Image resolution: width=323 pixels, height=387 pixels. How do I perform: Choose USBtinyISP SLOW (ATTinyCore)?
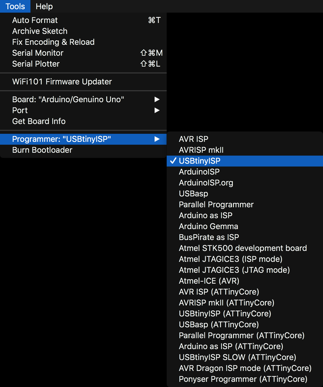pos(237,357)
